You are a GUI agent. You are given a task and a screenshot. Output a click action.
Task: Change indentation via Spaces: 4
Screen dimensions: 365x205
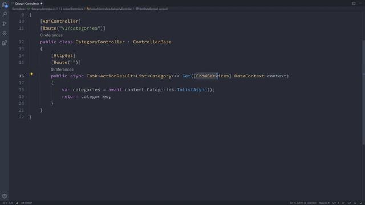(x=325, y=203)
